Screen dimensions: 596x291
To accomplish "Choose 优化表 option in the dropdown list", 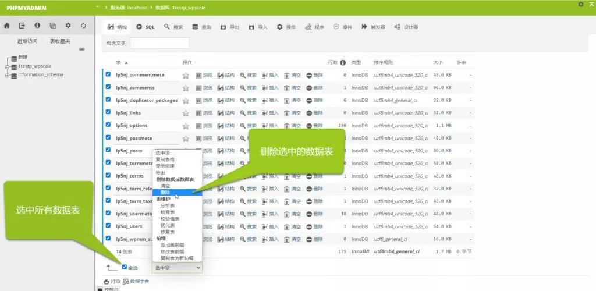I will point(177,225).
